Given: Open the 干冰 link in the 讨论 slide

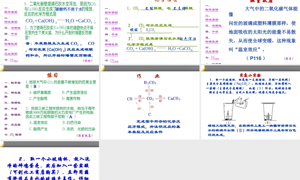Looking at the screenshot, I should click(14, 34).
